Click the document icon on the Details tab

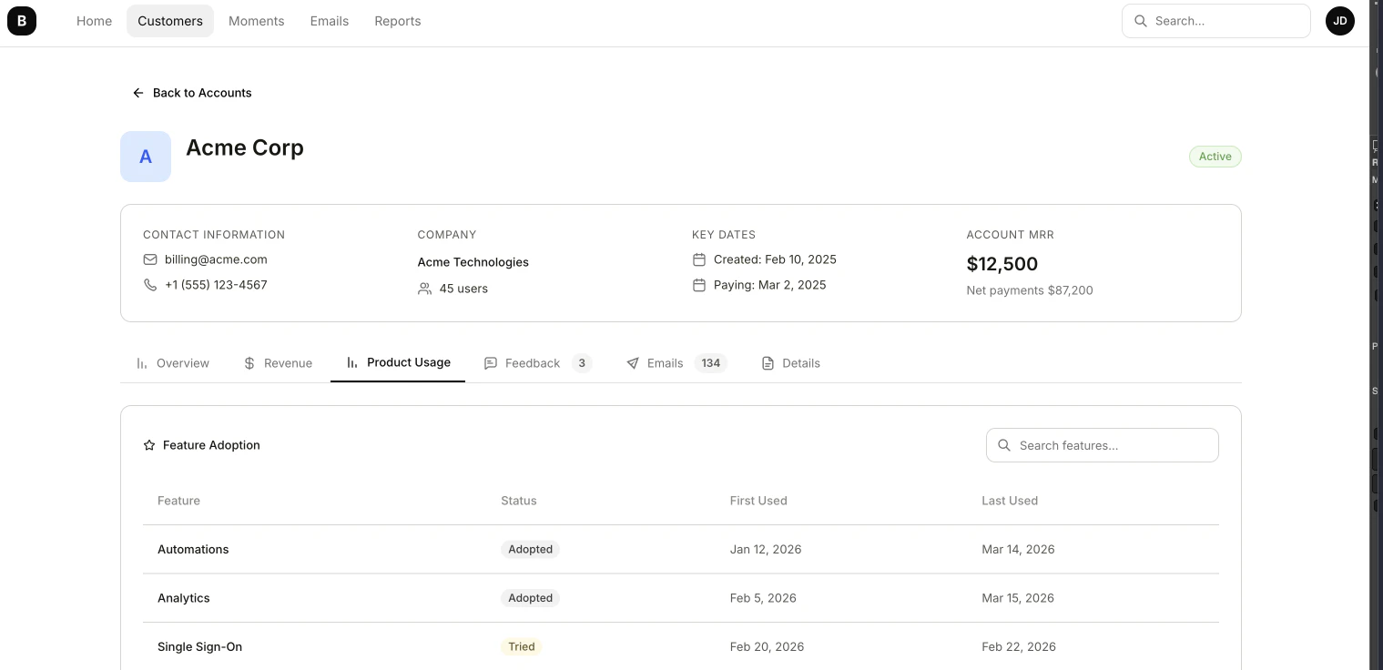point(766,362)
